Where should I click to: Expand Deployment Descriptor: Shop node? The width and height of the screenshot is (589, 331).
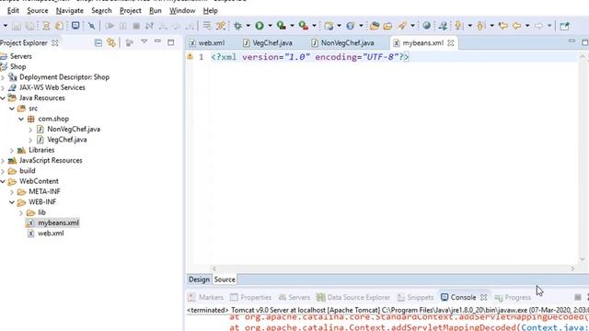(x=3, y=77)
